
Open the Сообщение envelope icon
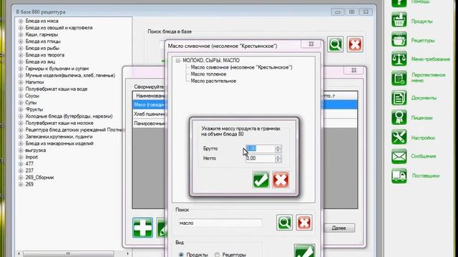click(399, 156)
